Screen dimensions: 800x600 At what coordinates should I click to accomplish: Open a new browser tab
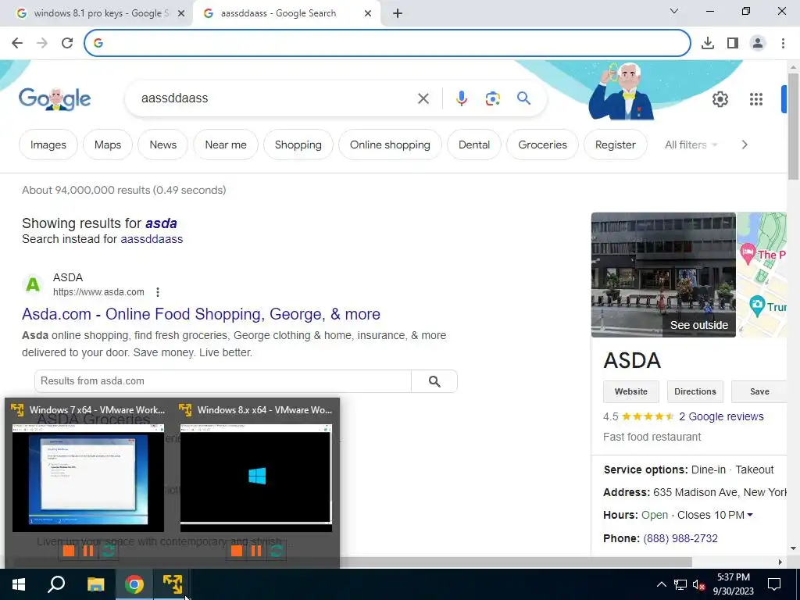398,14
